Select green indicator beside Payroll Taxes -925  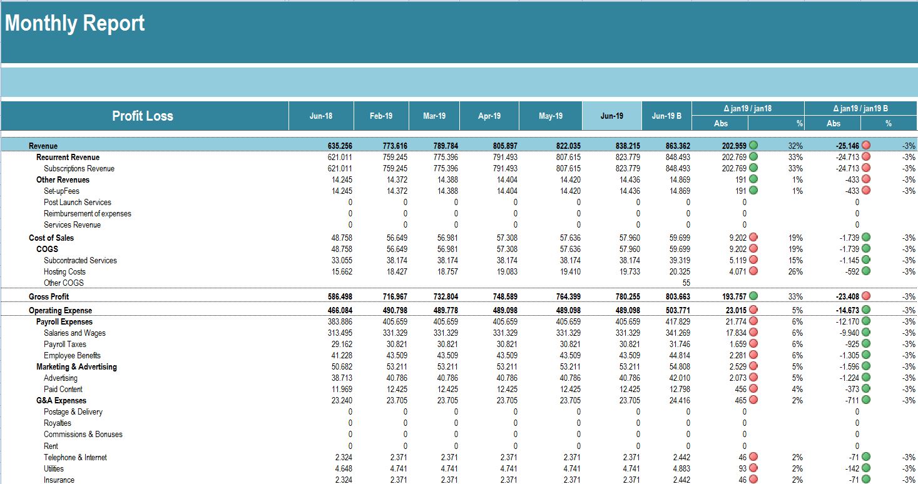pyautogui.click(x=866, y=344)
